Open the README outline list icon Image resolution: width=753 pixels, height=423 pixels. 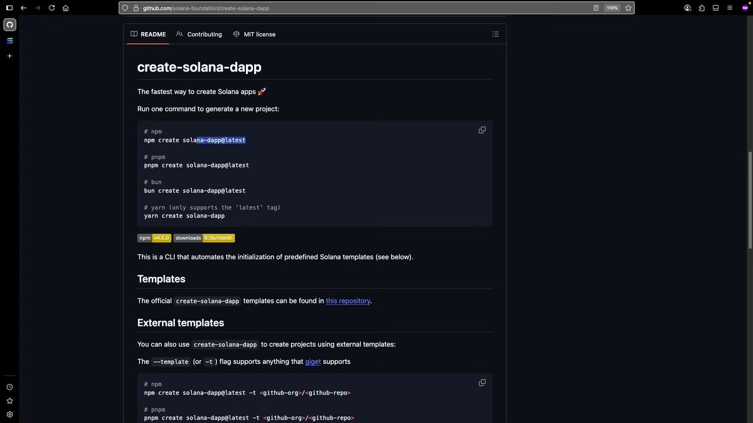[x=495, y=34]
